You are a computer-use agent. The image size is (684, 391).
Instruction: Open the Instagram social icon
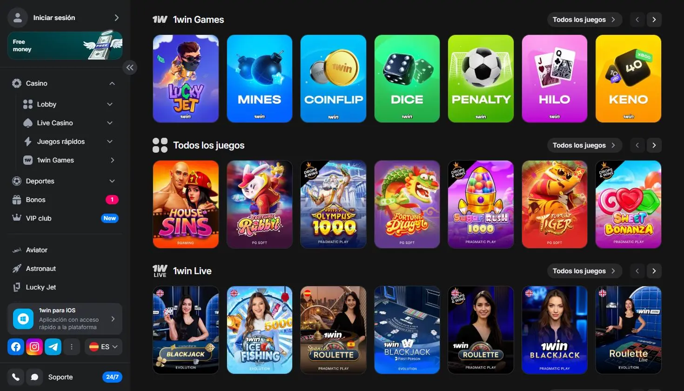click(34, 347)
